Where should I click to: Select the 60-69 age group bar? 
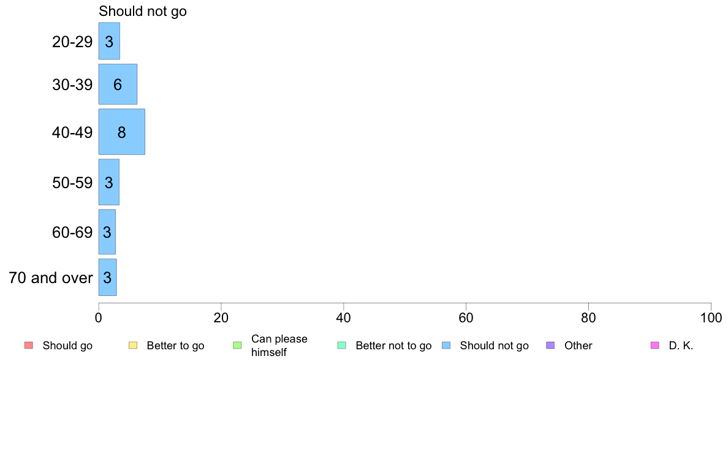107,232
